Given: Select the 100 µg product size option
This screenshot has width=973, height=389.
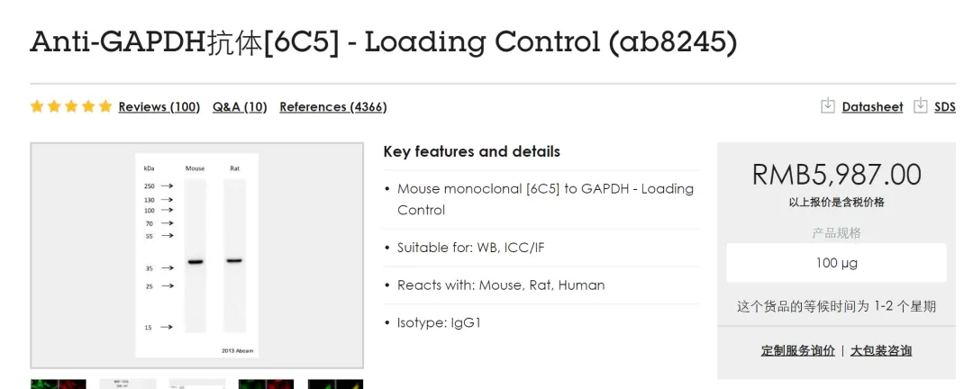Looking at the screenshot, I should click(x=836, y=263).
